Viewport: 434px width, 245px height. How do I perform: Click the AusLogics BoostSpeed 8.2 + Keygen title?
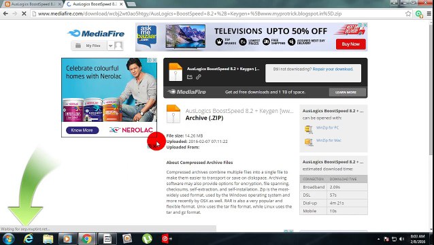[239, 111]
